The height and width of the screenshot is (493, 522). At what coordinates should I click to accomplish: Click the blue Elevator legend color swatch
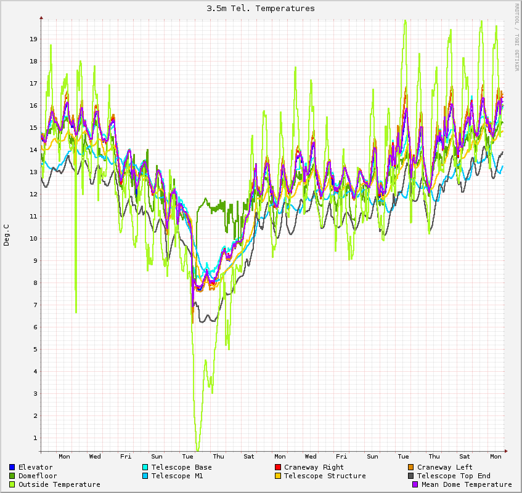[x=12, y=467]
